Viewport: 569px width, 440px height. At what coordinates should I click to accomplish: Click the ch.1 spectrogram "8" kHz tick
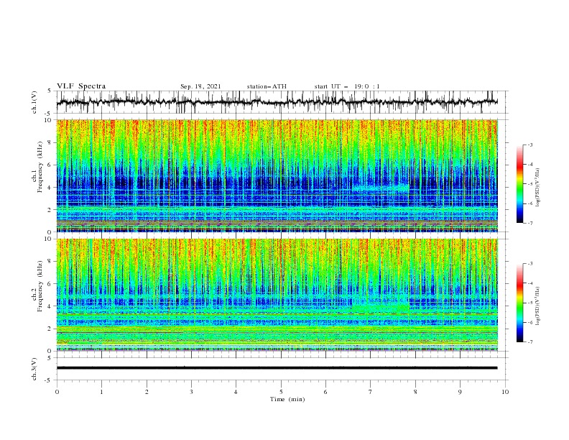tap(50, 142)
